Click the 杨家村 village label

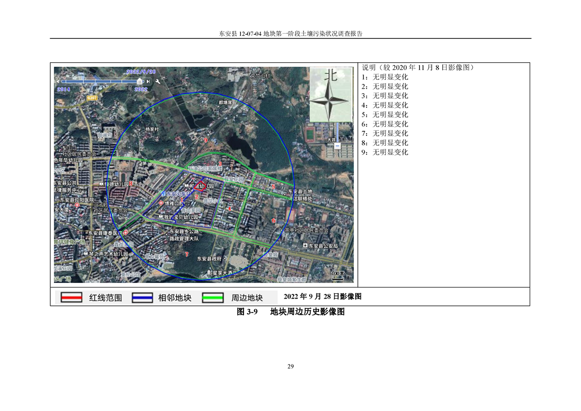tap(151, 129)
